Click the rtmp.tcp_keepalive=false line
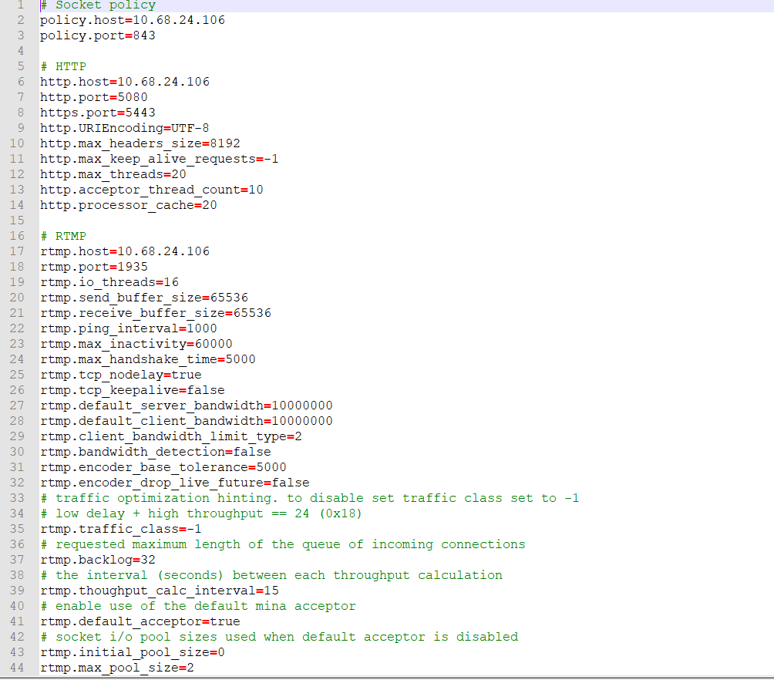The height and width of the screenshot is (680, 774). click(x=133, y=391)
